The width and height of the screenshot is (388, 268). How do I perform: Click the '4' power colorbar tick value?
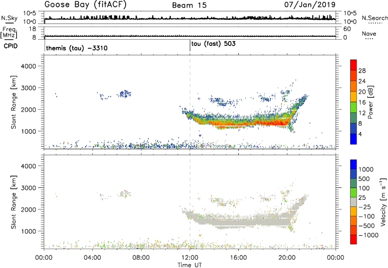click(x=360, y=134)
